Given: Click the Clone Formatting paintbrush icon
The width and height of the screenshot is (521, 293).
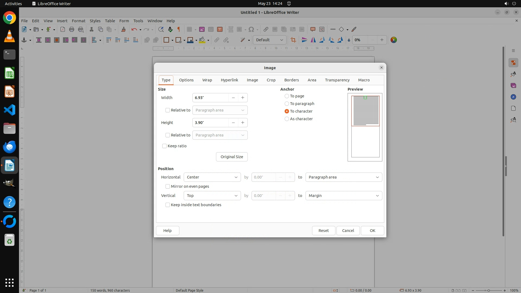Looking at the screenshot, I should point(123,30).
